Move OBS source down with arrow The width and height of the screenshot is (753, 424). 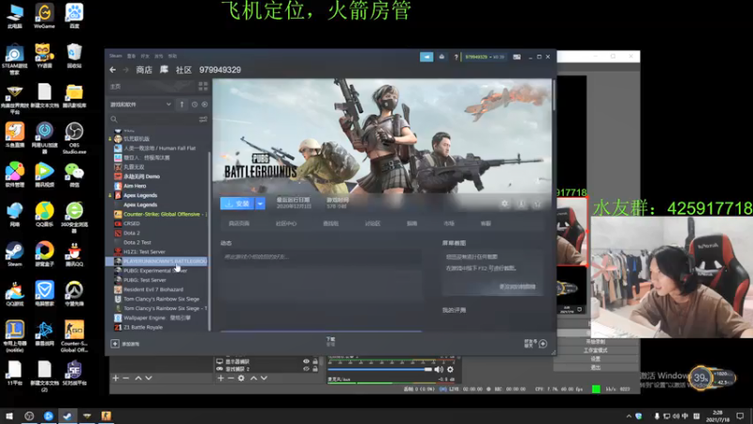point(264,379)
